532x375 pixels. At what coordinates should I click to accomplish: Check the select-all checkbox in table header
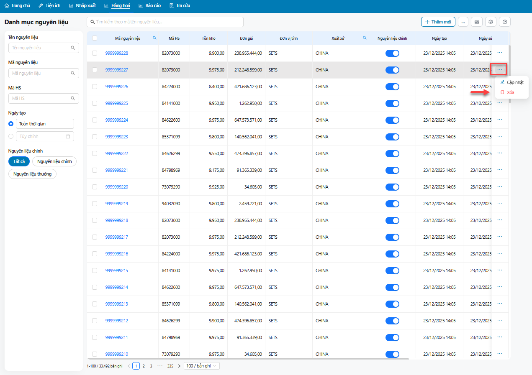click(95, 38)
